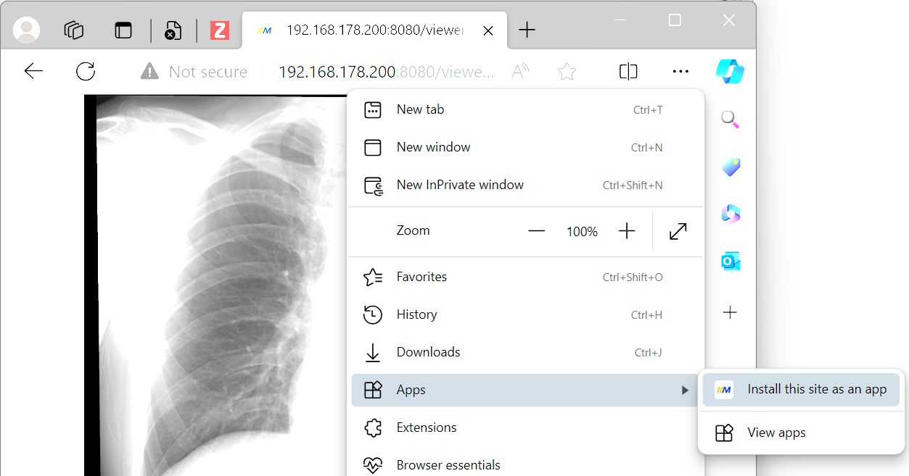This screenshot has width=909, height=476.
Task: Click the Read aloud icon
Action: click(x=520, y=71)
